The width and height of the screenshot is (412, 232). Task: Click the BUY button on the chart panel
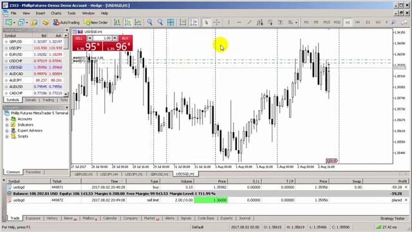125,39
